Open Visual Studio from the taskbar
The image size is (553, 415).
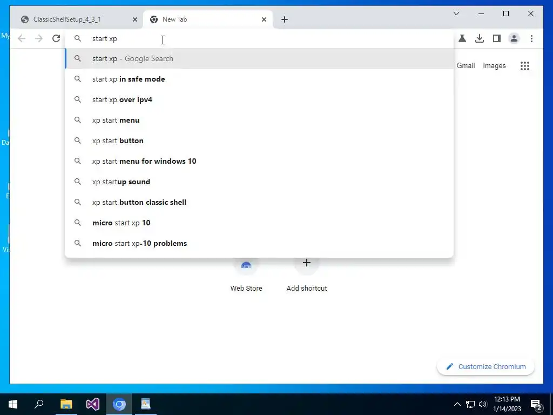[x=93, y=404]
